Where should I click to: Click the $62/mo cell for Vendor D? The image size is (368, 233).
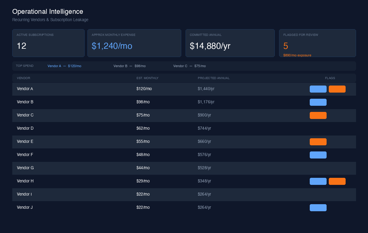click(143, 128)
